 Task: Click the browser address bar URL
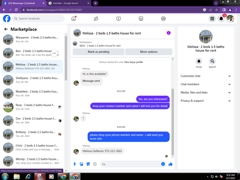pos(54,10)
